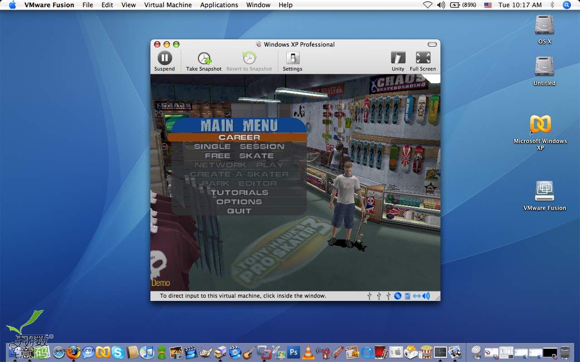
Task: Select the Untitled drive on desktop
Action: pos(544,71)
